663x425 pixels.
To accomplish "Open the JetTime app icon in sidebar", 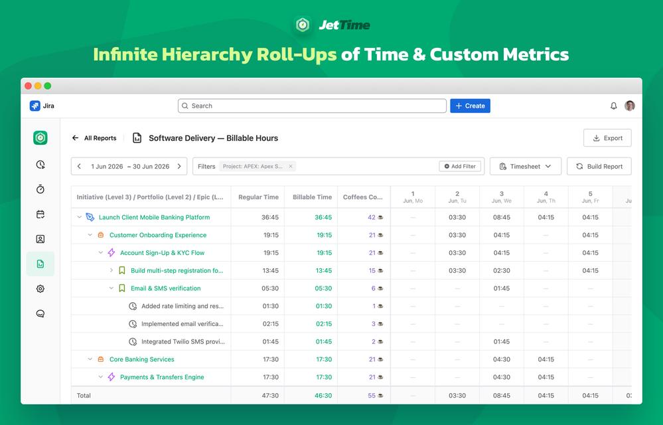I will click(40, 138).
